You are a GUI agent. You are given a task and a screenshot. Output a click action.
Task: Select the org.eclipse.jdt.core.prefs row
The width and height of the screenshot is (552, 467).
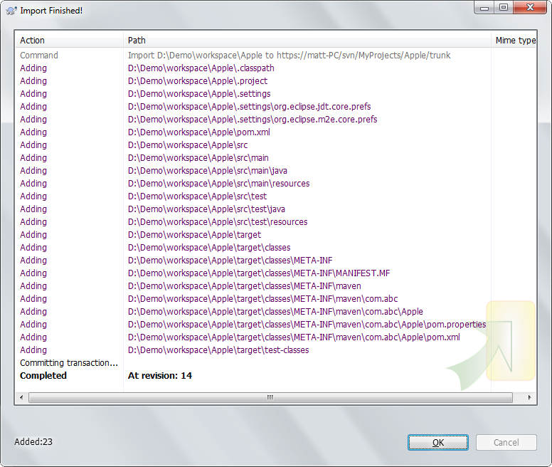[x=249, y=107]
